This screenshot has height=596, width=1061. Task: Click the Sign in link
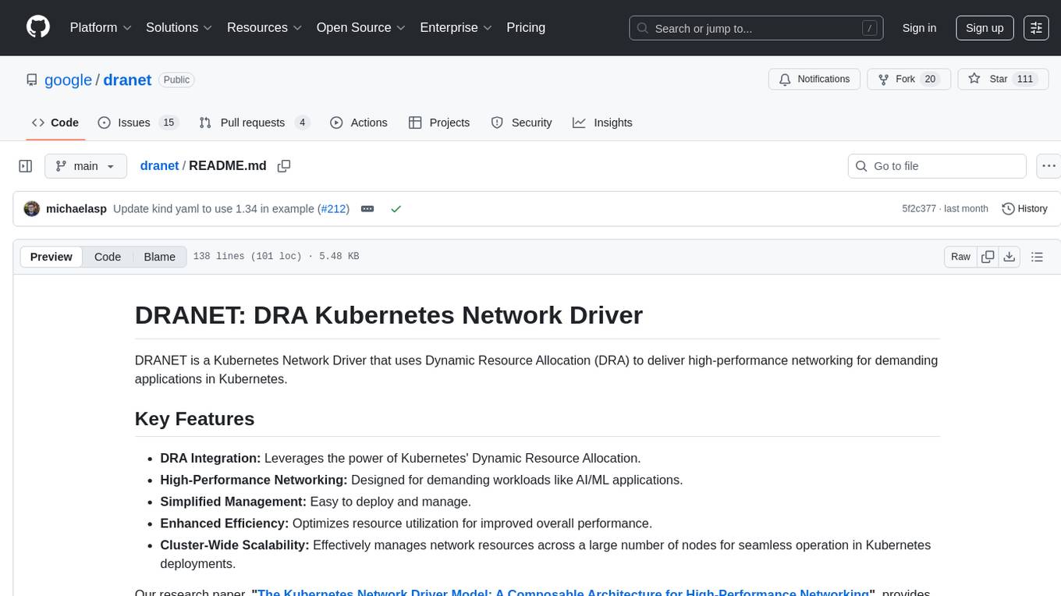(x=919, y=28)
